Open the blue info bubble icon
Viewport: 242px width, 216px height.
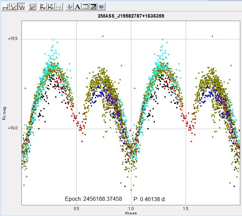coord(69,7)
